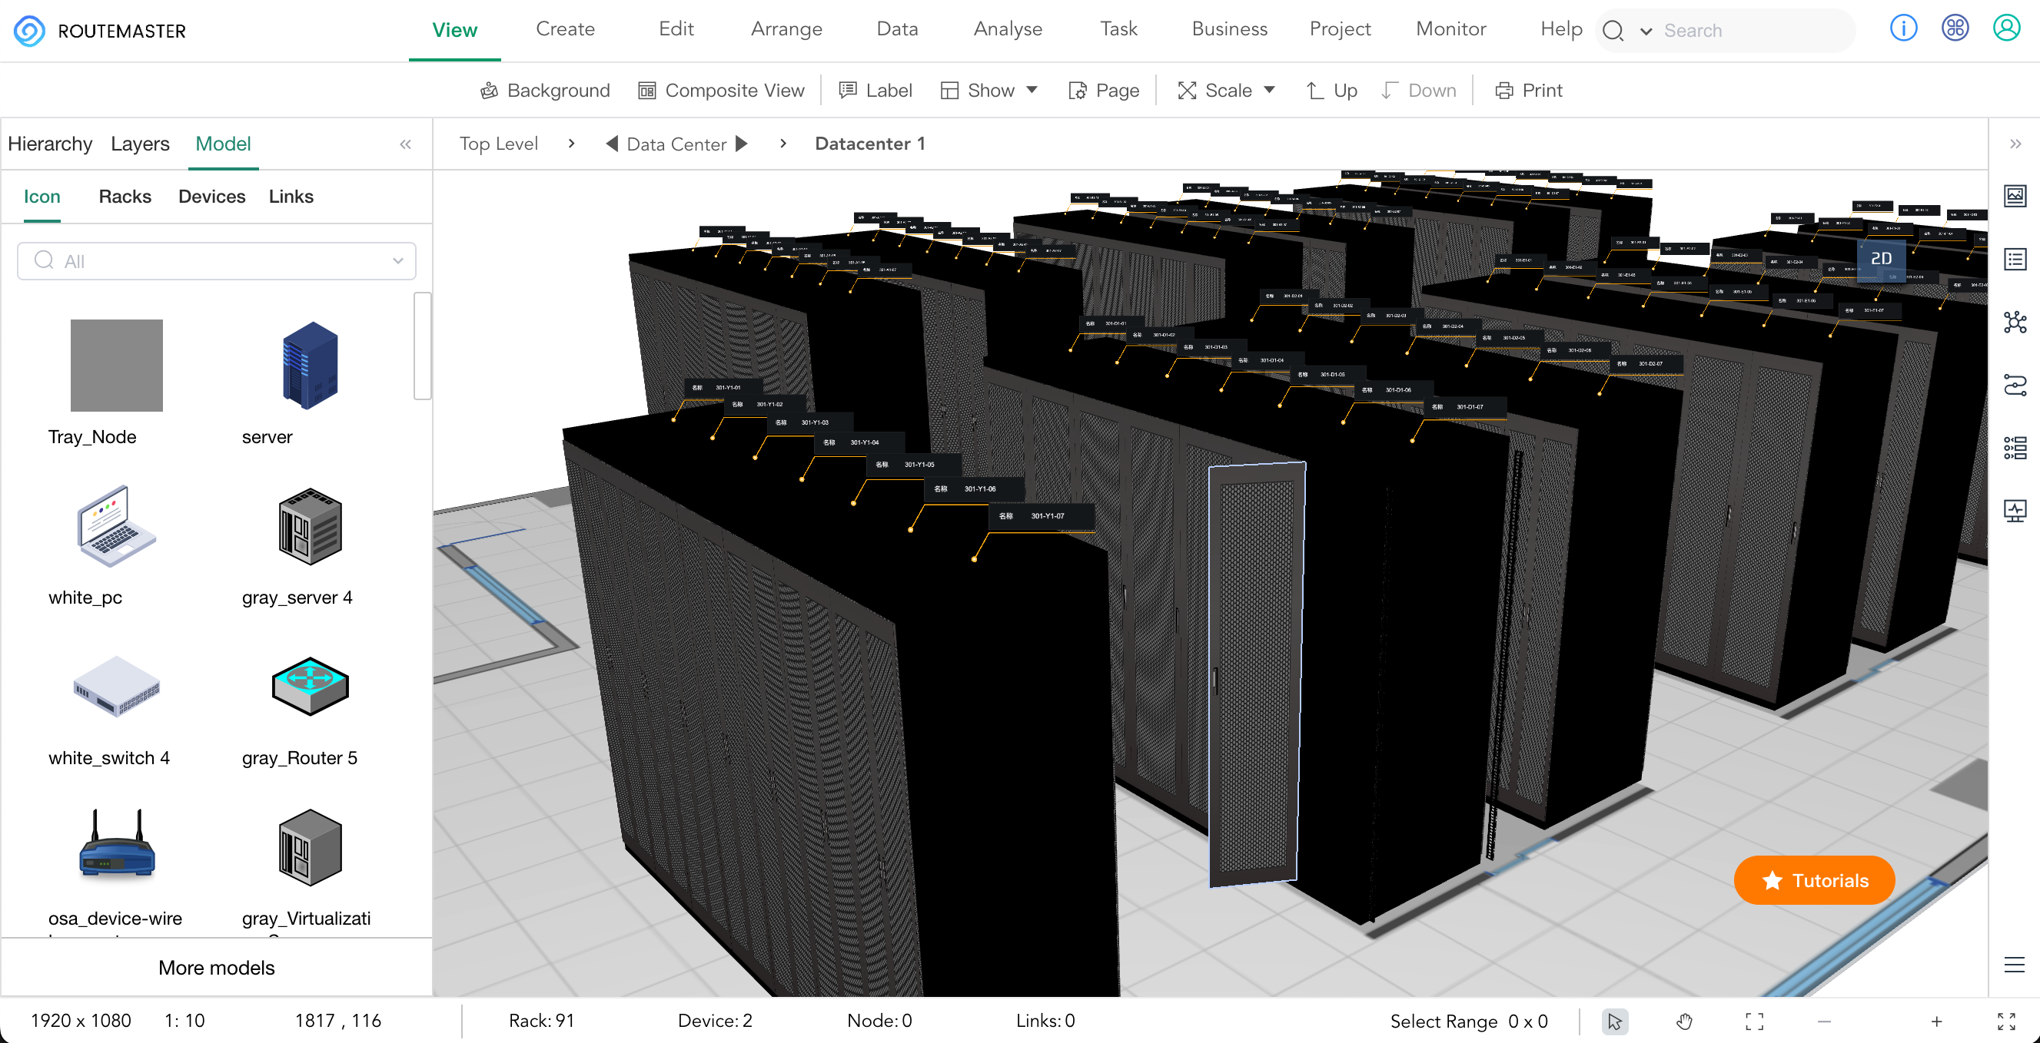Viewport: 2040px width, 1043px height.
Task: Click the fullscreen expand icon
Action: [x=2006, y=1021]
